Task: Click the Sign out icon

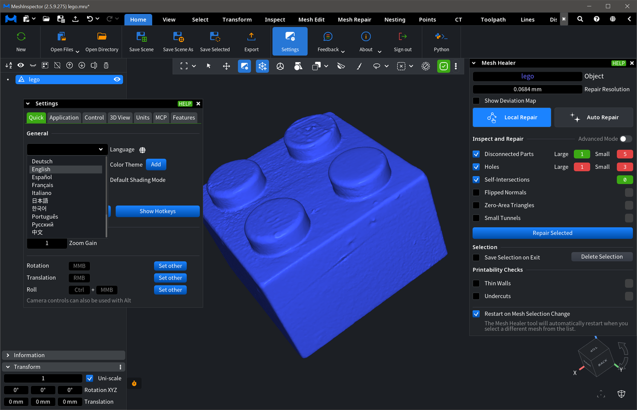Action: pyautogui.click(x=403, y=37)
